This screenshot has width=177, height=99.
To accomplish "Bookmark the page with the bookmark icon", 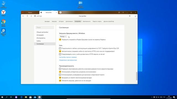I will coord(130,16).
